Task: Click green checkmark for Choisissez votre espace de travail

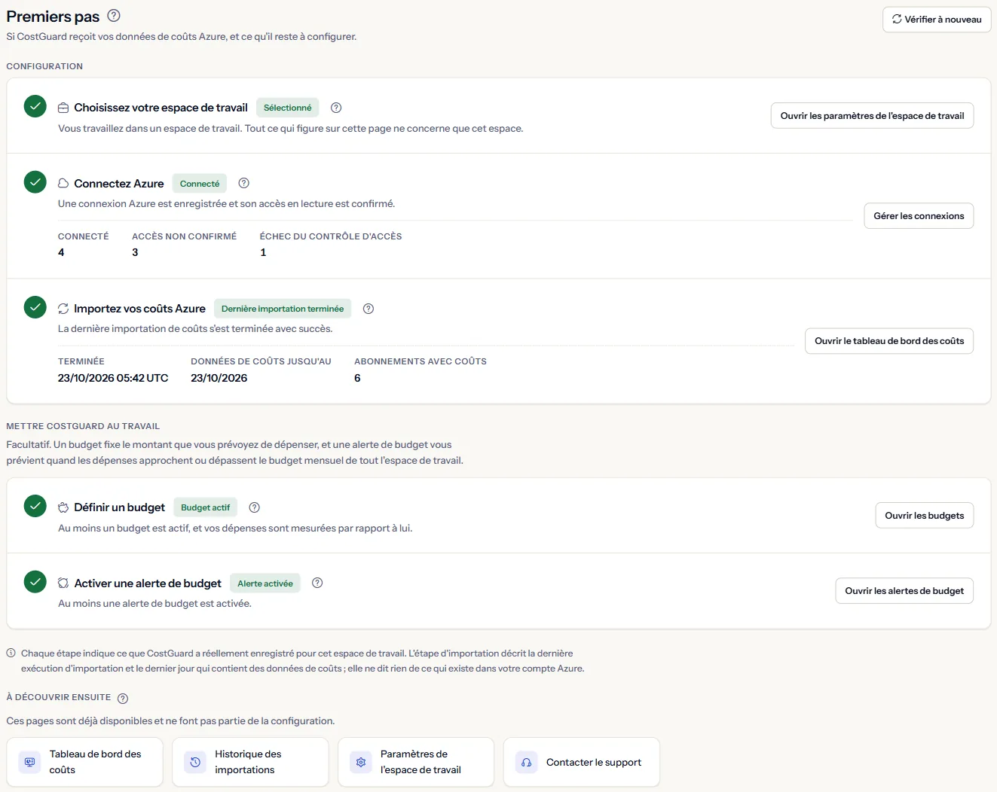Action: tap(35, 106)
